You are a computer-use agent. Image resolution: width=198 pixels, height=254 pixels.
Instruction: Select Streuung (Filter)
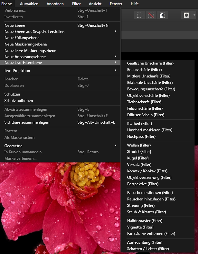[x=157, y=206]
